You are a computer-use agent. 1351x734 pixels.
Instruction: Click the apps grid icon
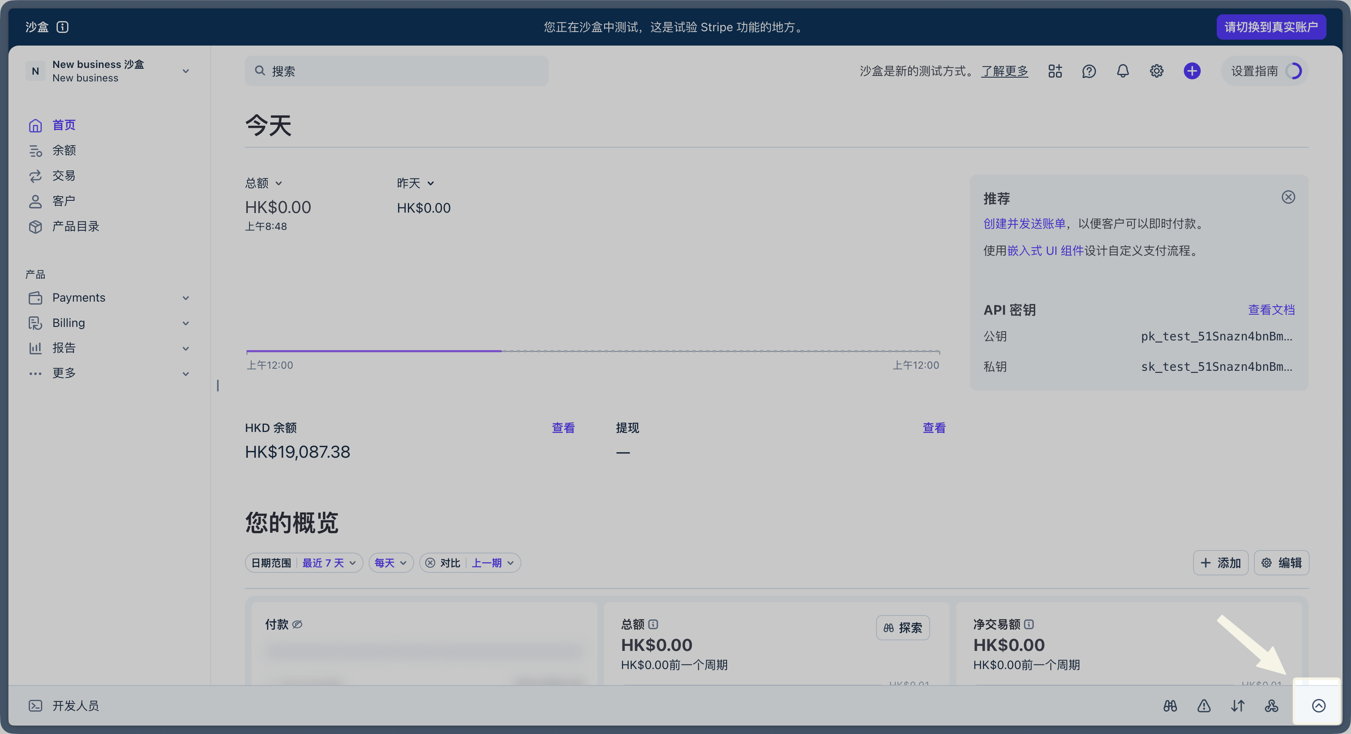[1055, 71]
